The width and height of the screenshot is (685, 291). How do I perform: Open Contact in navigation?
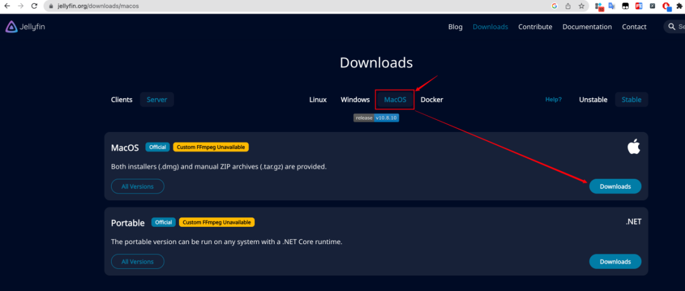634,27
